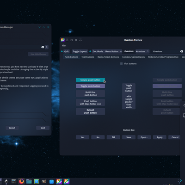This screenshot has width=185, height=185.
Task: Open Firefox from the taskbar
Action: [21, 181]
